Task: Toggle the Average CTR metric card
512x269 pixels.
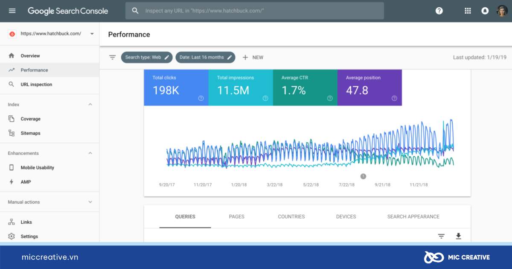Action: pos(305,88)
